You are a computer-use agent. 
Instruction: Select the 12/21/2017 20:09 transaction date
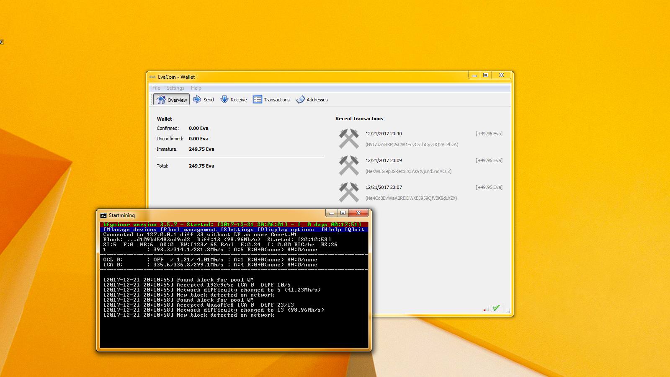[384, 161]
